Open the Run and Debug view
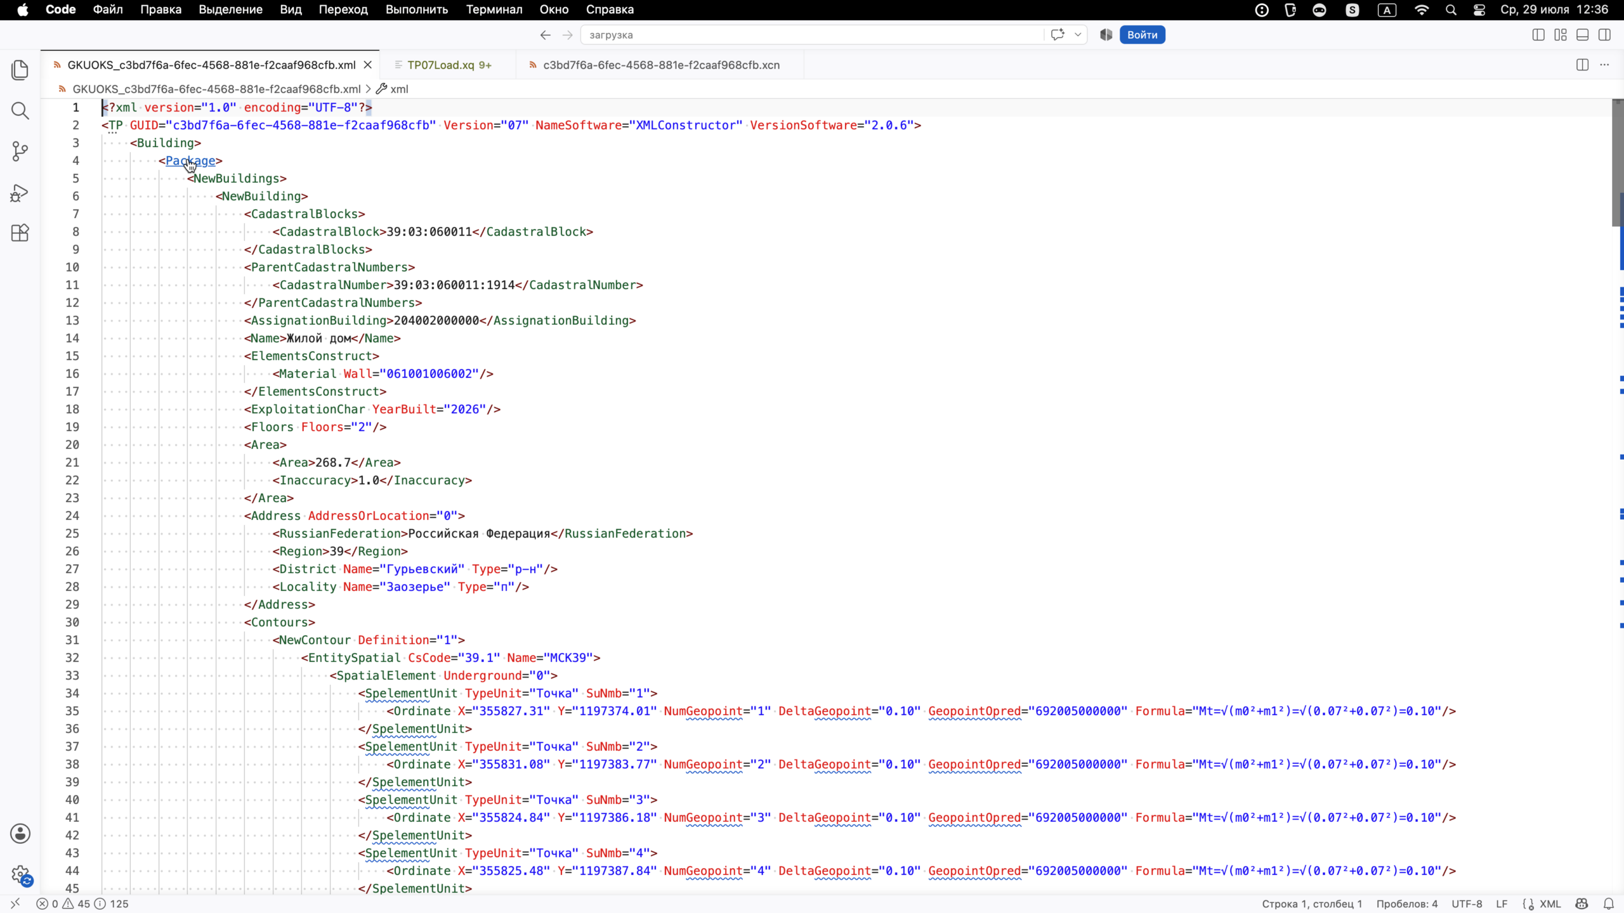The width and height of the screenshot is (1624, 913). (x=20, y=193)
